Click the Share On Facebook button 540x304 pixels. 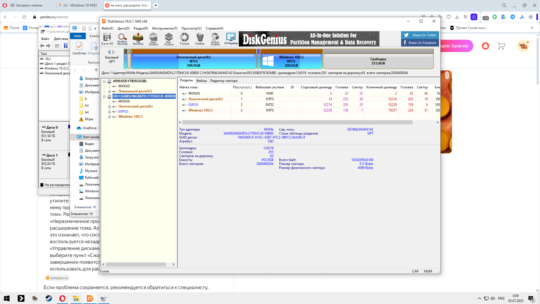point(420,43)
